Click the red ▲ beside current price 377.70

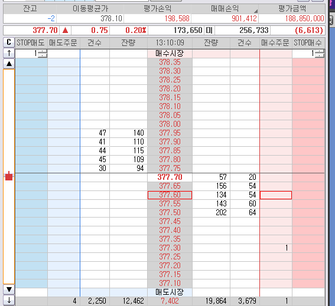click(65, 30)
